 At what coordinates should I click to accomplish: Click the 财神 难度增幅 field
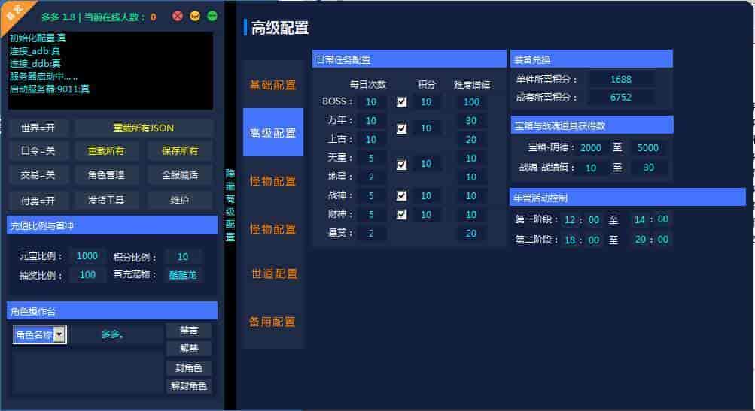click(x=471, y=214)
